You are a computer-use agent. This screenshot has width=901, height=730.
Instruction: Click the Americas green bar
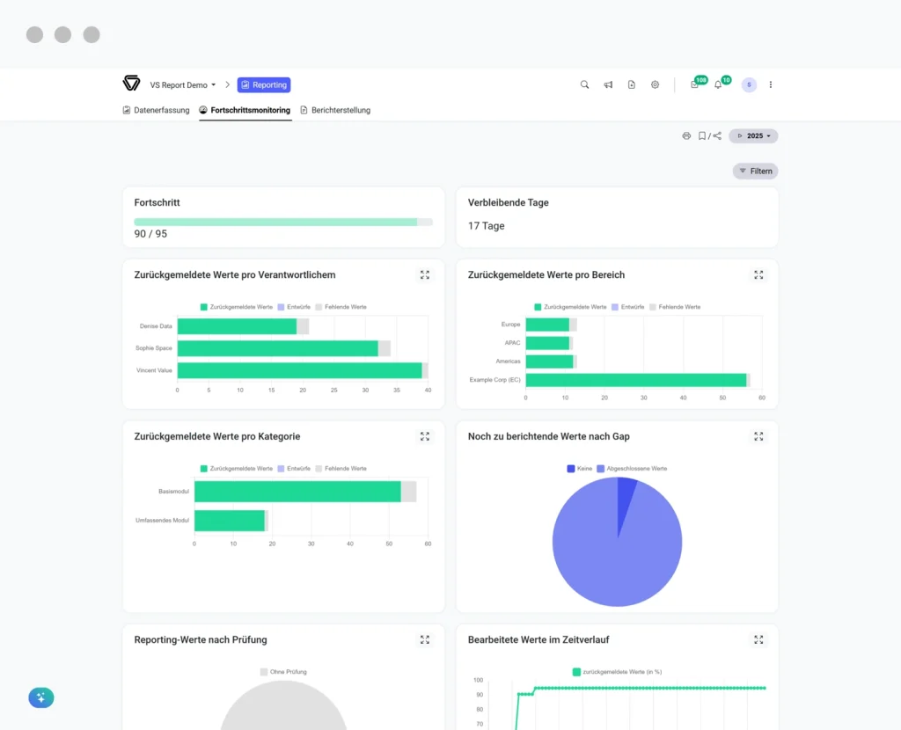[549, 361]
